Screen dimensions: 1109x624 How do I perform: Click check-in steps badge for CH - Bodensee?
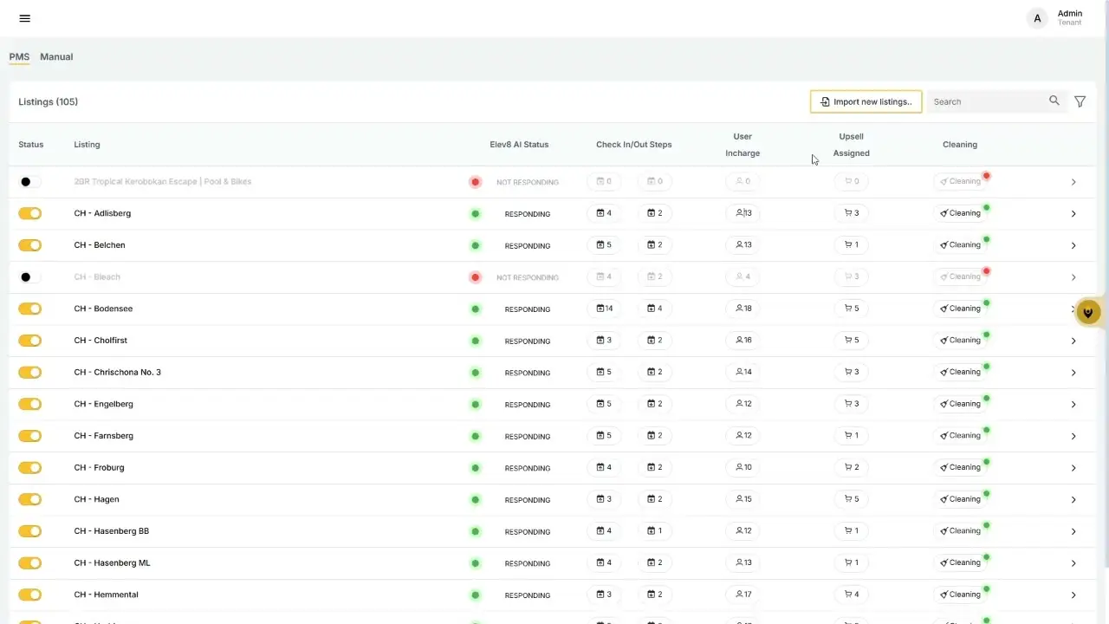tap(605, 309)
